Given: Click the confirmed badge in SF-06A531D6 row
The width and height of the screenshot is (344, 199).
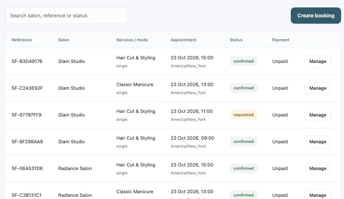Looking at the screenshot, I should tap(244, 168).
